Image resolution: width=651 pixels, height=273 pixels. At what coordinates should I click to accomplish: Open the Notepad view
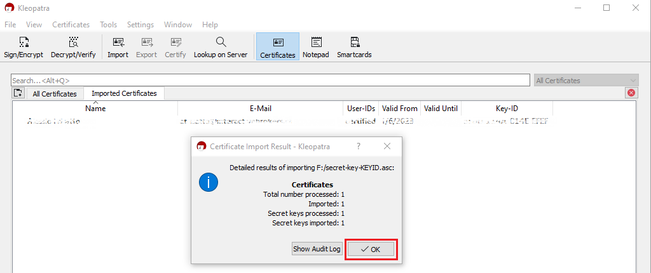coord(316,47)
